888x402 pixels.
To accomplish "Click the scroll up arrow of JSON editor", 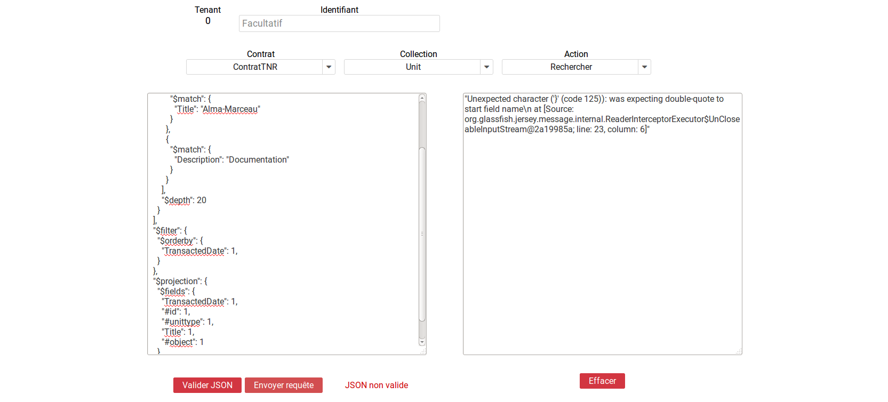I will (x=422, y=98).
